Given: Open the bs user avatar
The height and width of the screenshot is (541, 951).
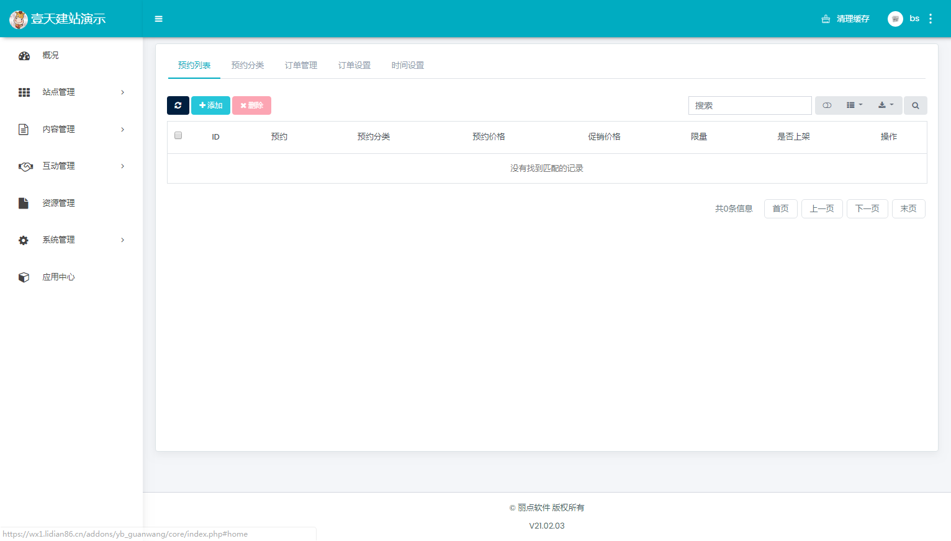Looking at the screenshot, I should coord(895,19).
